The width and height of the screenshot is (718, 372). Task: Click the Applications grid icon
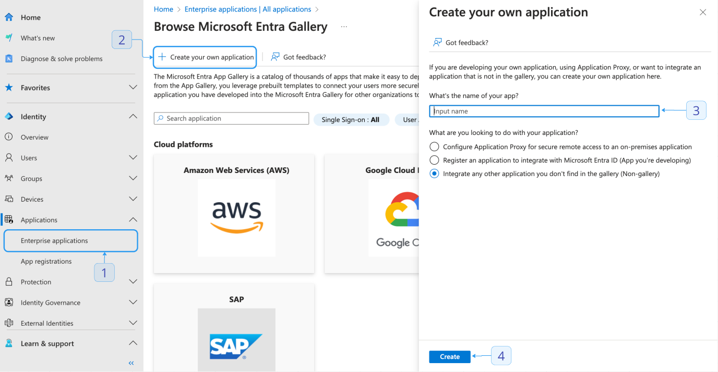pos(9,219)
